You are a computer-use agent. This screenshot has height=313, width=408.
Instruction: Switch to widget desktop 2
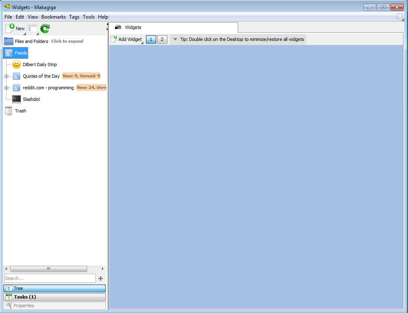tap(162, 39)
